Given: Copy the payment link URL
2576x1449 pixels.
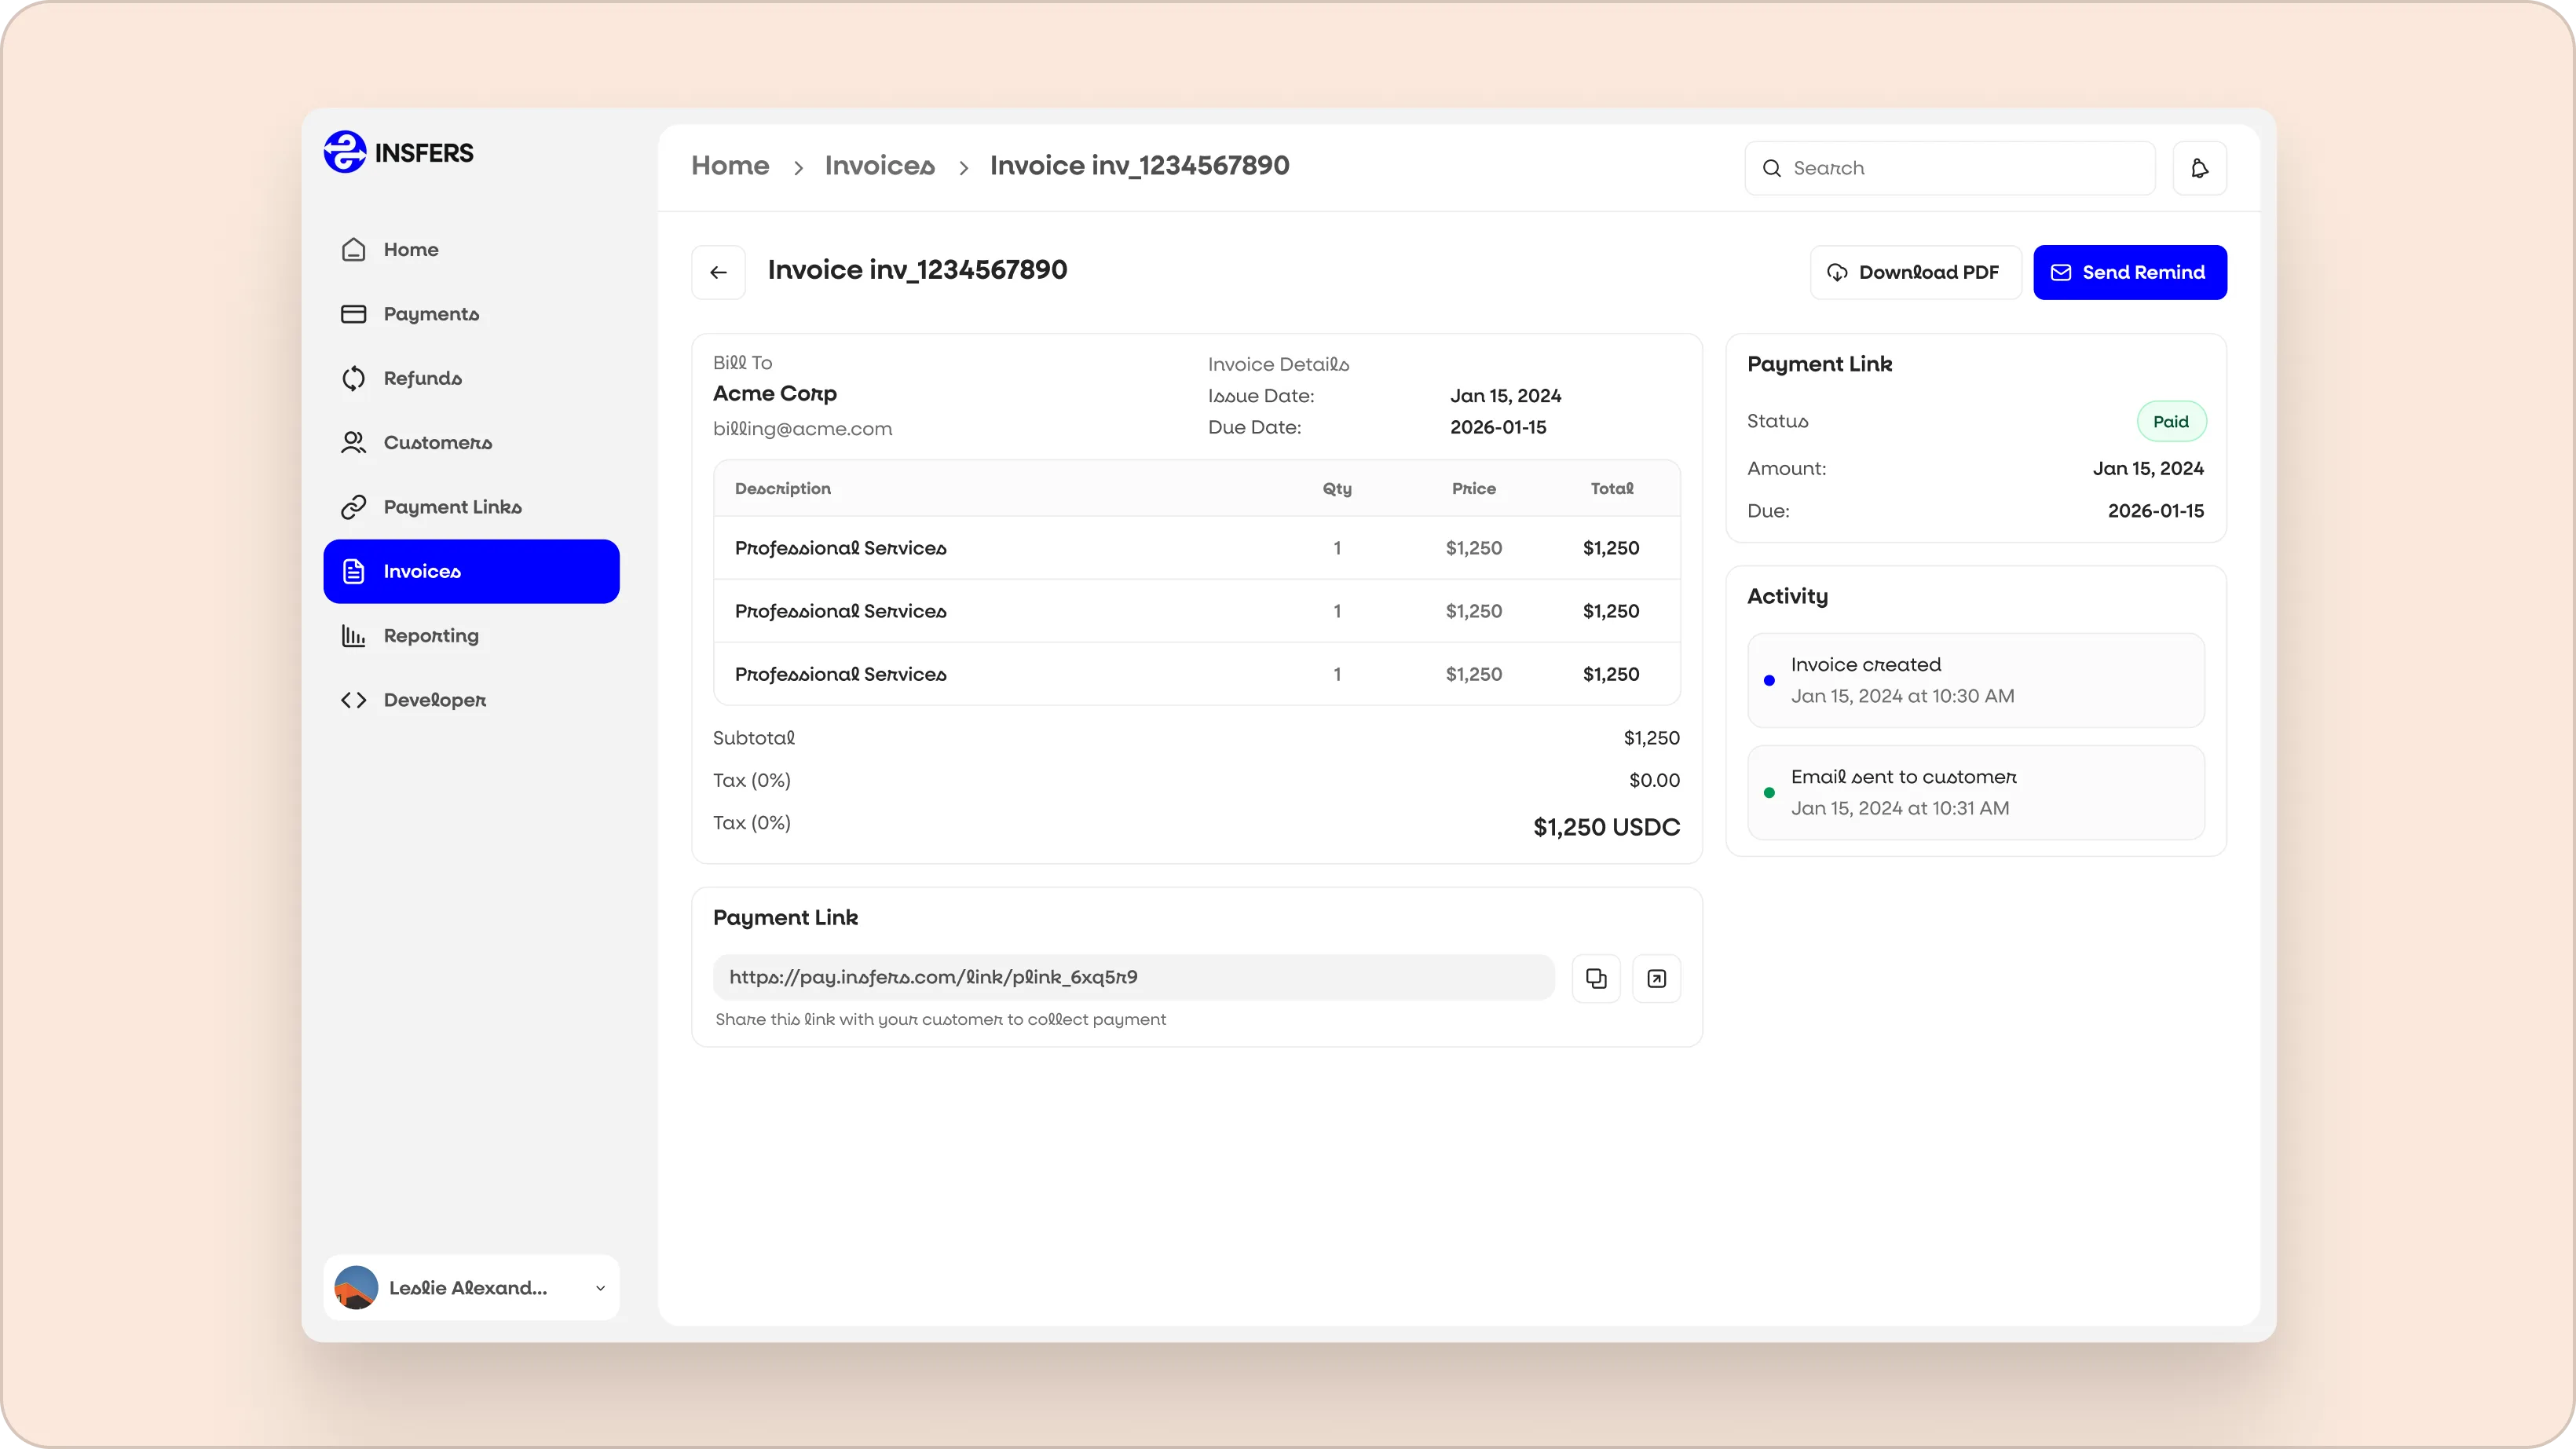Looking at the screenshot, I should click(x=1596, y=978).
